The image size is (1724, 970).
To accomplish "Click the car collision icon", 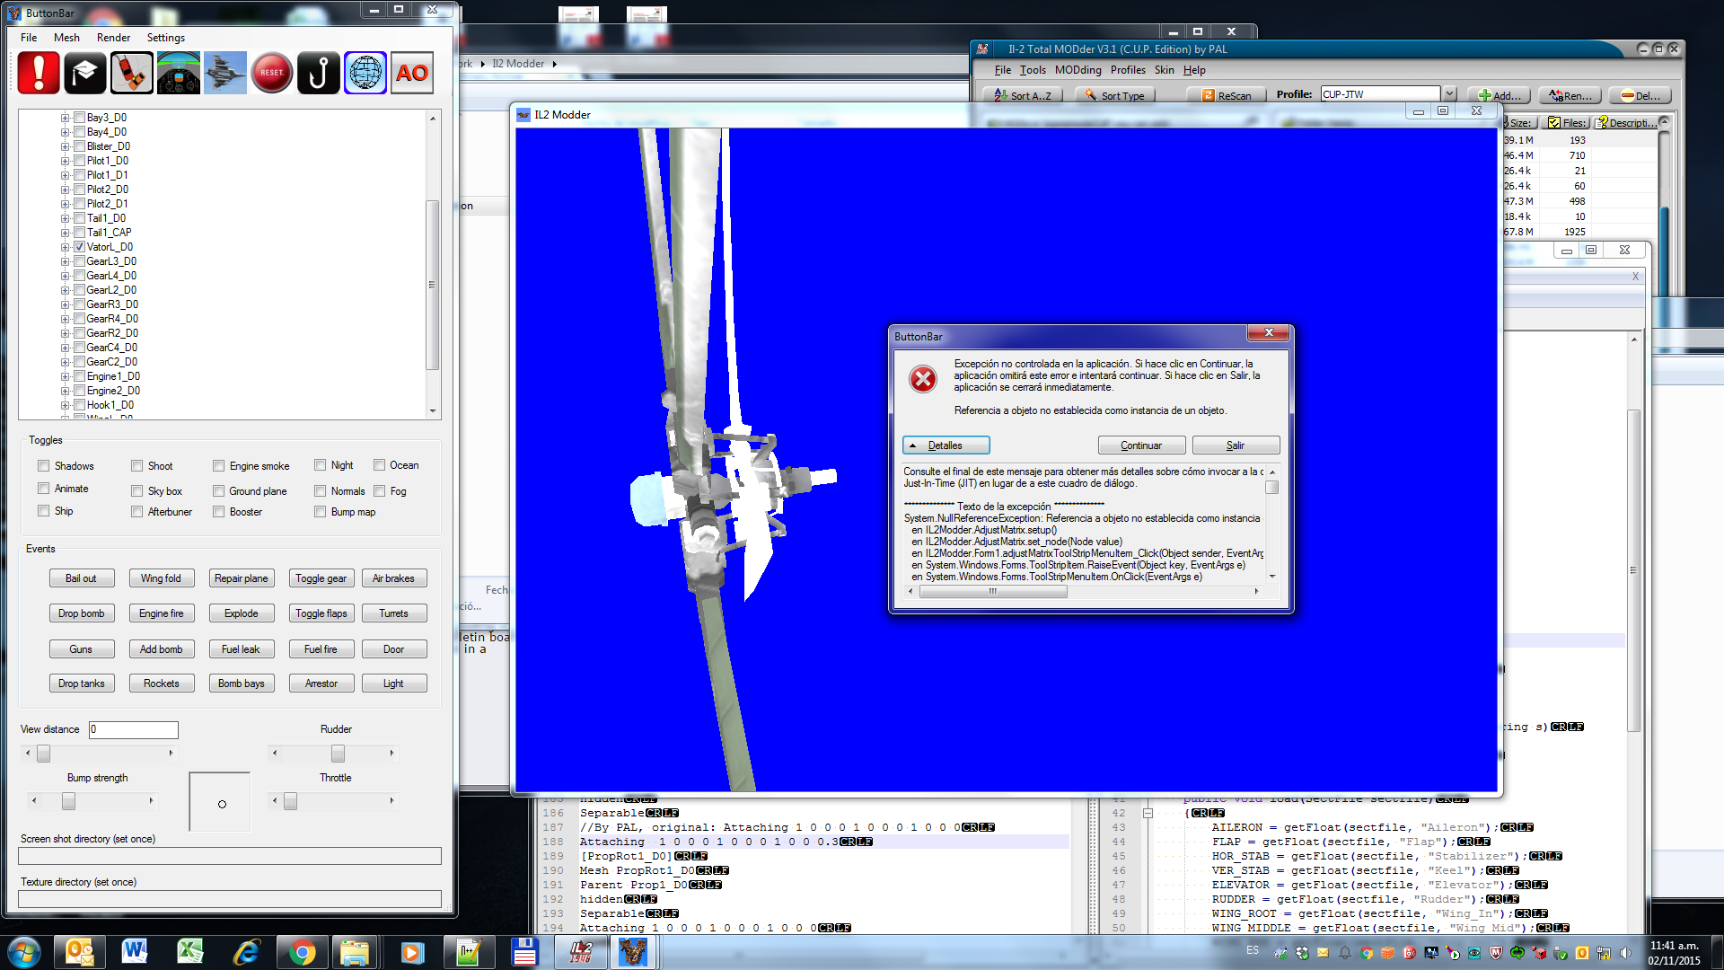I will coord(132,73).
